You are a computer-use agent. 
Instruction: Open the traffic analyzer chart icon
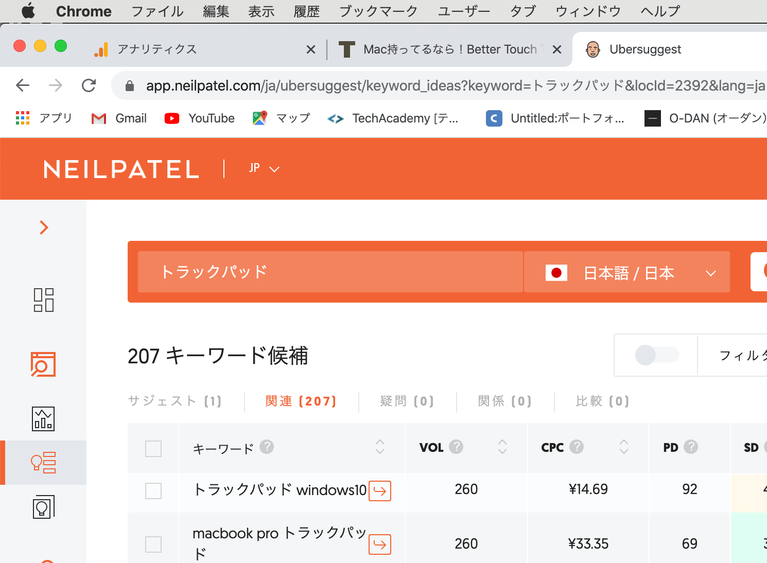(x=43, y=418)
